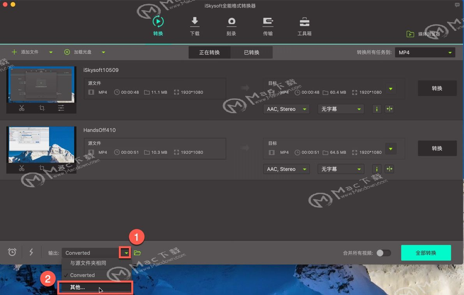464x295 pixels.
Task: Toggle the merge all videos switch
Action: click(383, 253)
